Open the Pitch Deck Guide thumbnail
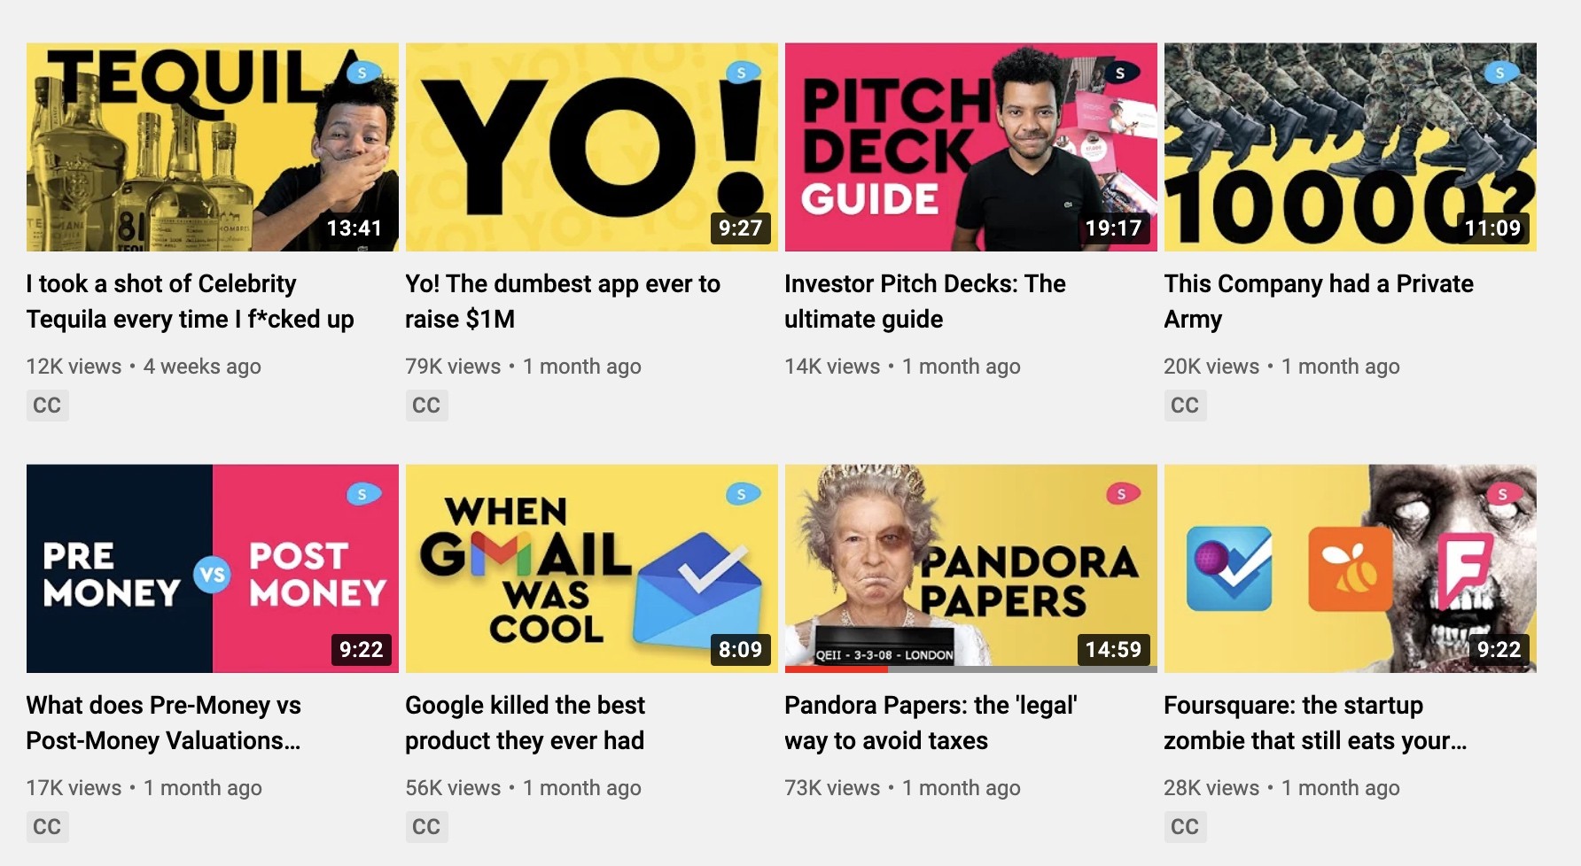This screenshot has width=1581, height=866. [x=970, y=147]
